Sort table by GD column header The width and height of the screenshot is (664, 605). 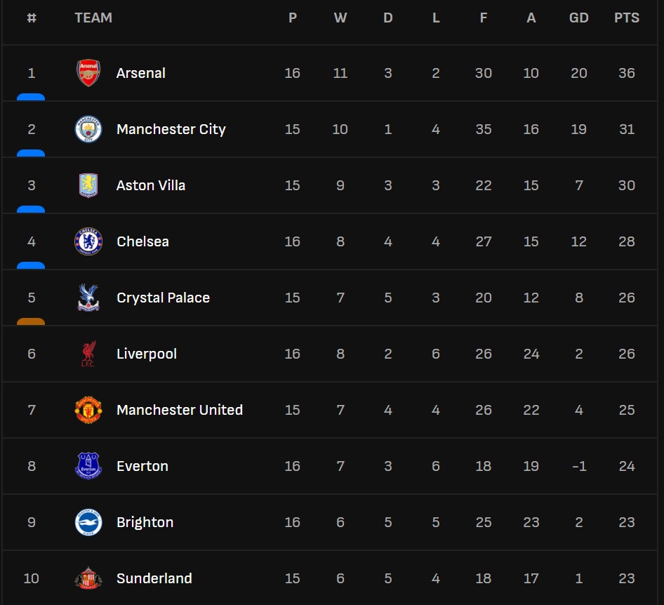pyautogui.click(x=579, y=18)
